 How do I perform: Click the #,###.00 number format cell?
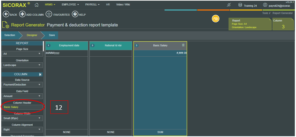click(x=160, y=53)
